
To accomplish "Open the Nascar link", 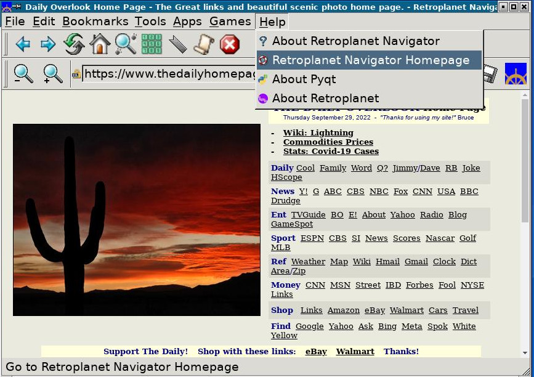I will (x=440, y=238).
